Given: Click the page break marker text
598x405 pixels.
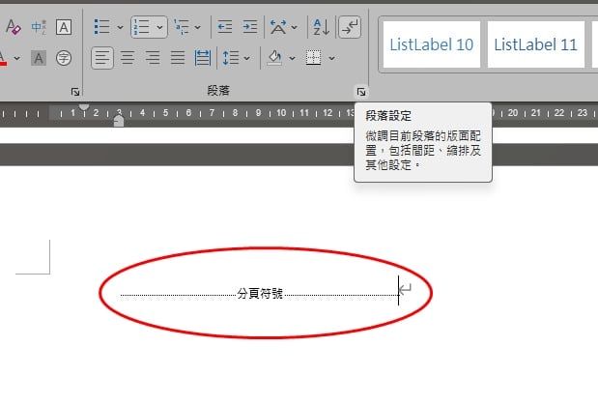Looking at the screenshot, I should (x=260, y=294).
